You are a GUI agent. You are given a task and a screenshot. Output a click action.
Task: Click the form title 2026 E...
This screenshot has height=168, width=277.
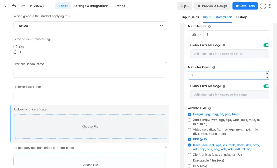click(41, 6)
